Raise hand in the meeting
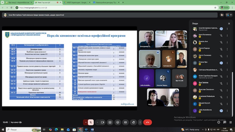This screenshot has height=132, width=235. pyautogui.click(x=134, y=122)
